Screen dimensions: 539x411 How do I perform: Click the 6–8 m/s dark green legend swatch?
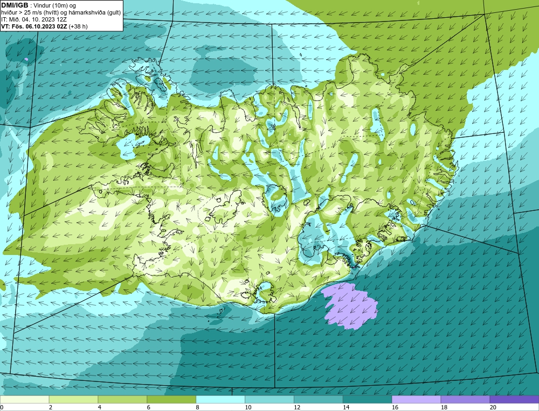[x=171, y=399]
